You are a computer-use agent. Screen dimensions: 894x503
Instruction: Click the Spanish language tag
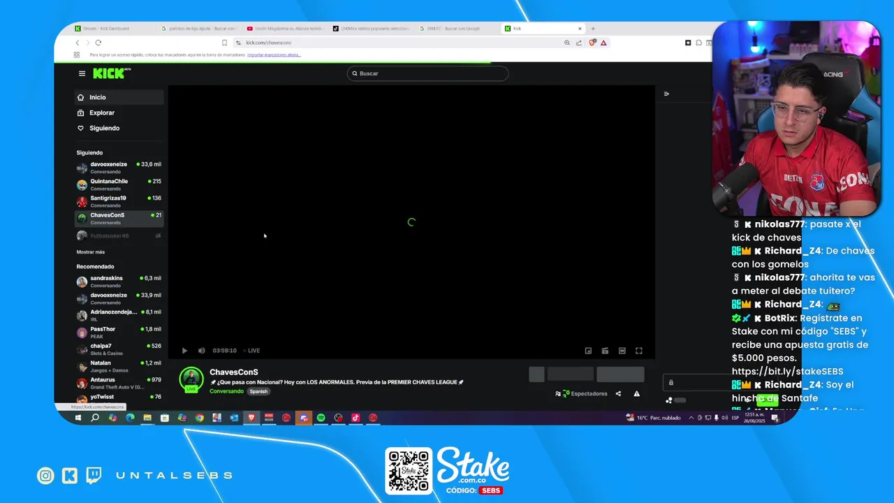(x=258, y=391)
